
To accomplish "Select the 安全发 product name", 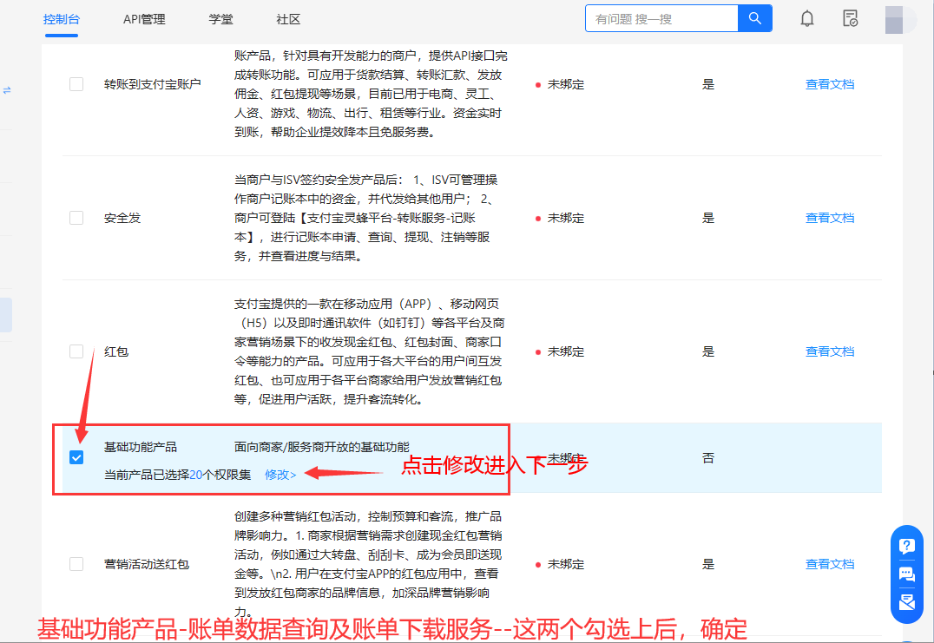I will pos(122,218).
